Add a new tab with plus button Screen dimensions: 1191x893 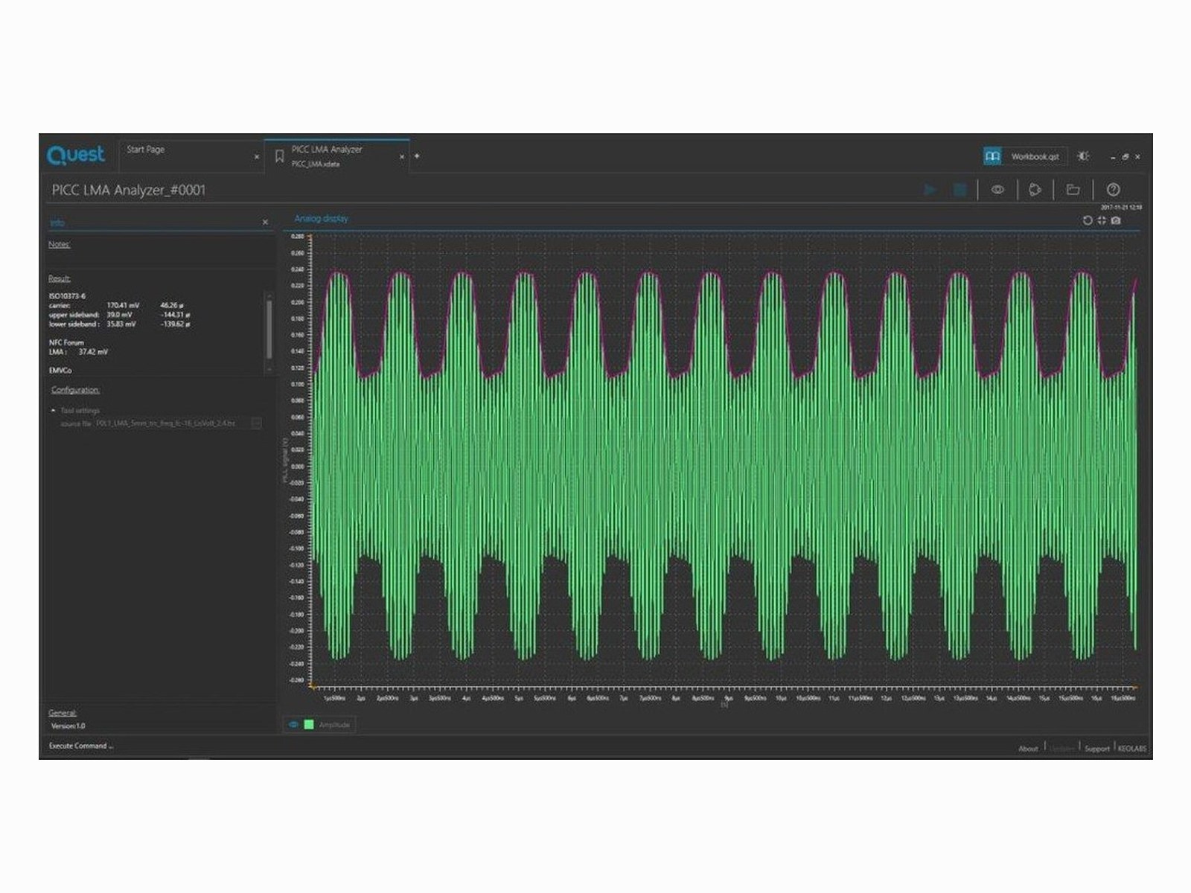point(417,156)
